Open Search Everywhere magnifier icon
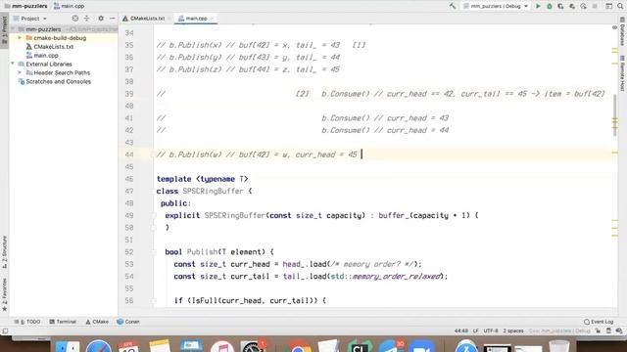627x352 pixels. [620, 6]
